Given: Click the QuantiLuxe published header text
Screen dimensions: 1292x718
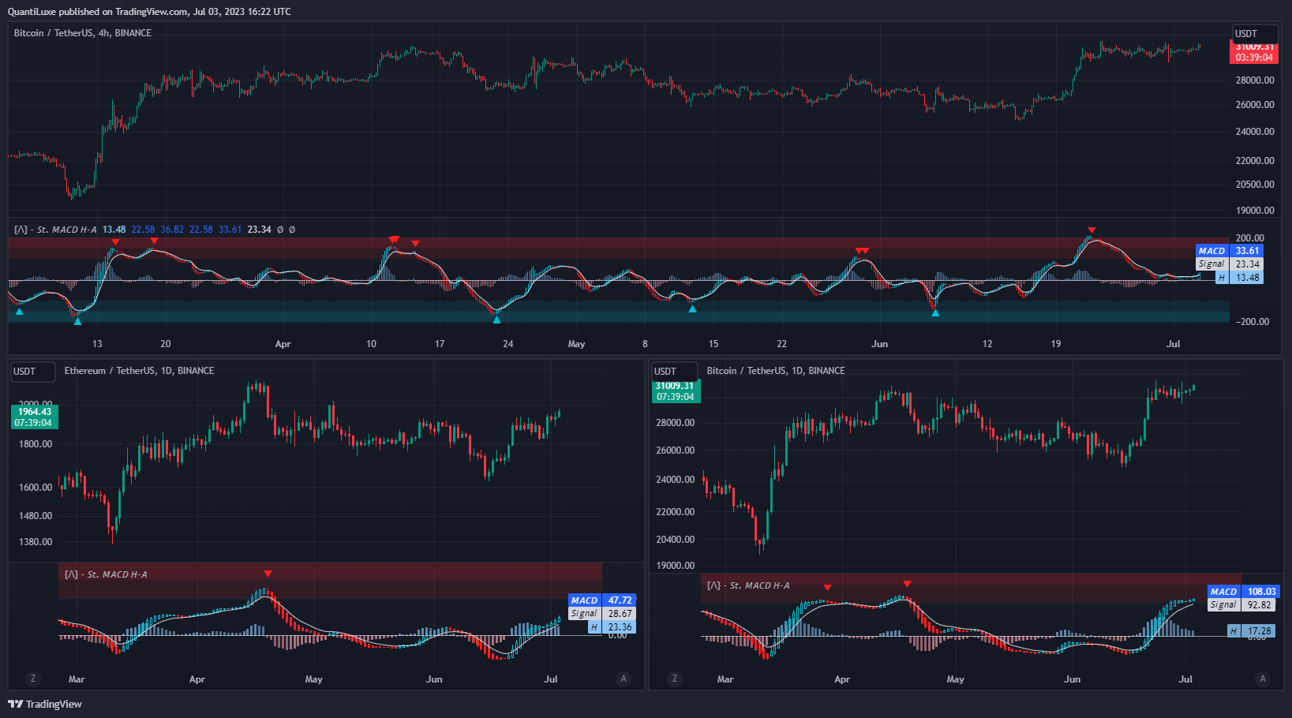Looking at the screenshot, I should click(149, 12).
